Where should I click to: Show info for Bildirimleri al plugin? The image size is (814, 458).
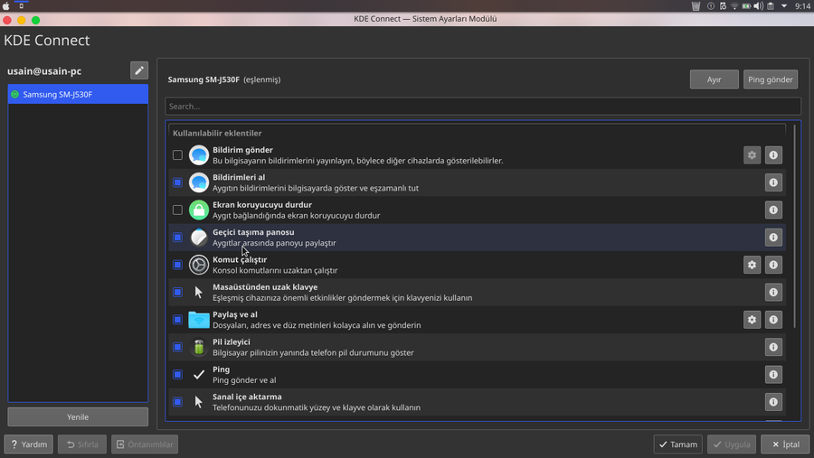tap(773, 182)
